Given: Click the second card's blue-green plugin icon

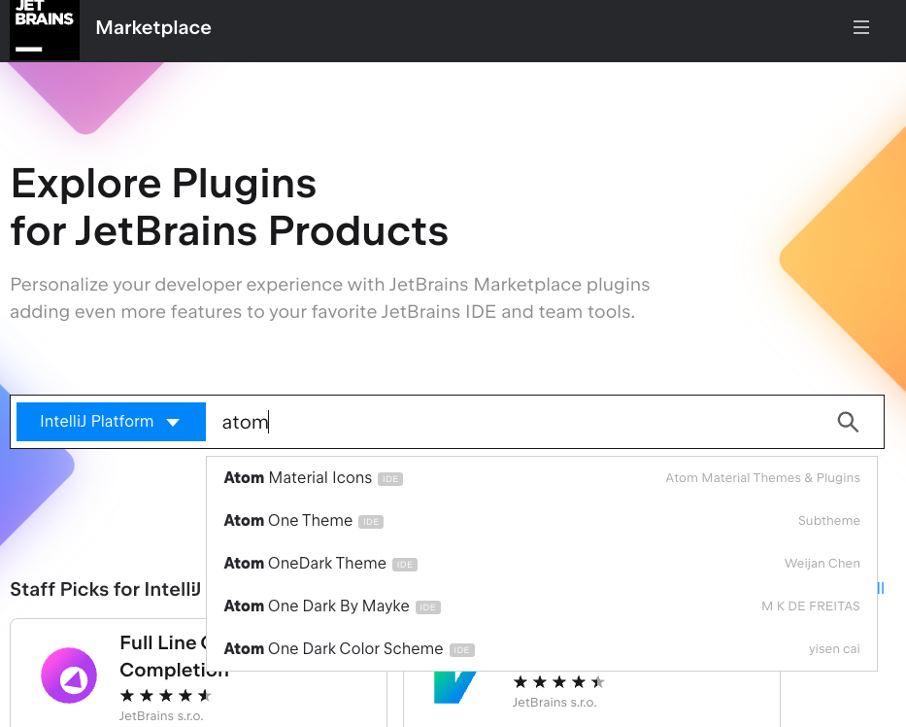Looking at the screenshot, I should 455,687.
